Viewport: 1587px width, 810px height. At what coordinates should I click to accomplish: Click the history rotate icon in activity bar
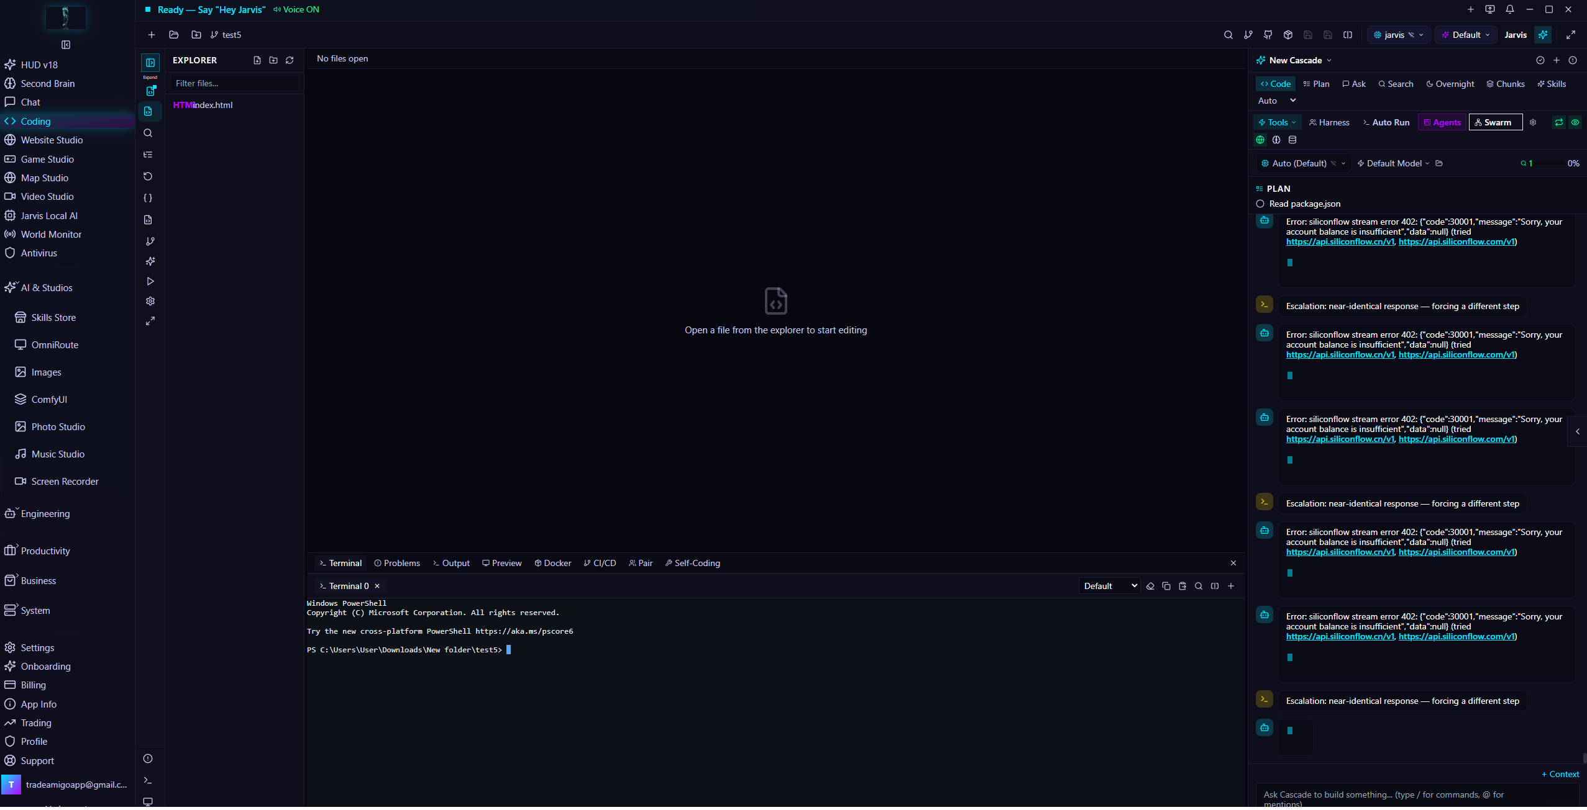pos(148,176)
